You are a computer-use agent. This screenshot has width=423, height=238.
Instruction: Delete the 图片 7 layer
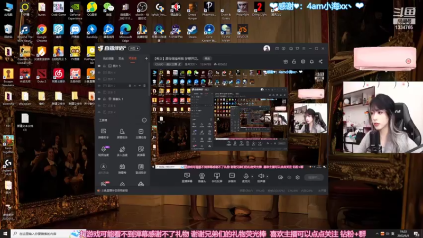[144, 86]
